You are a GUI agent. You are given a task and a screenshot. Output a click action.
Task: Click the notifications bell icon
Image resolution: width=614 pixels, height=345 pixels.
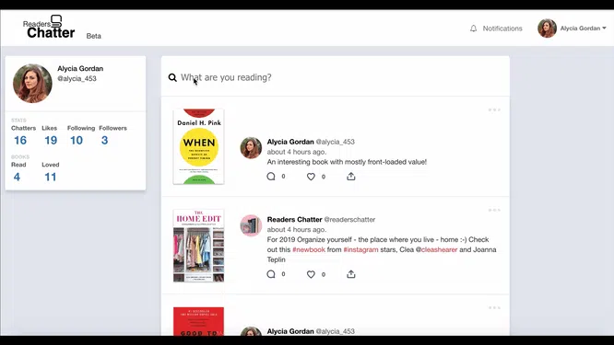pos(474,29)
